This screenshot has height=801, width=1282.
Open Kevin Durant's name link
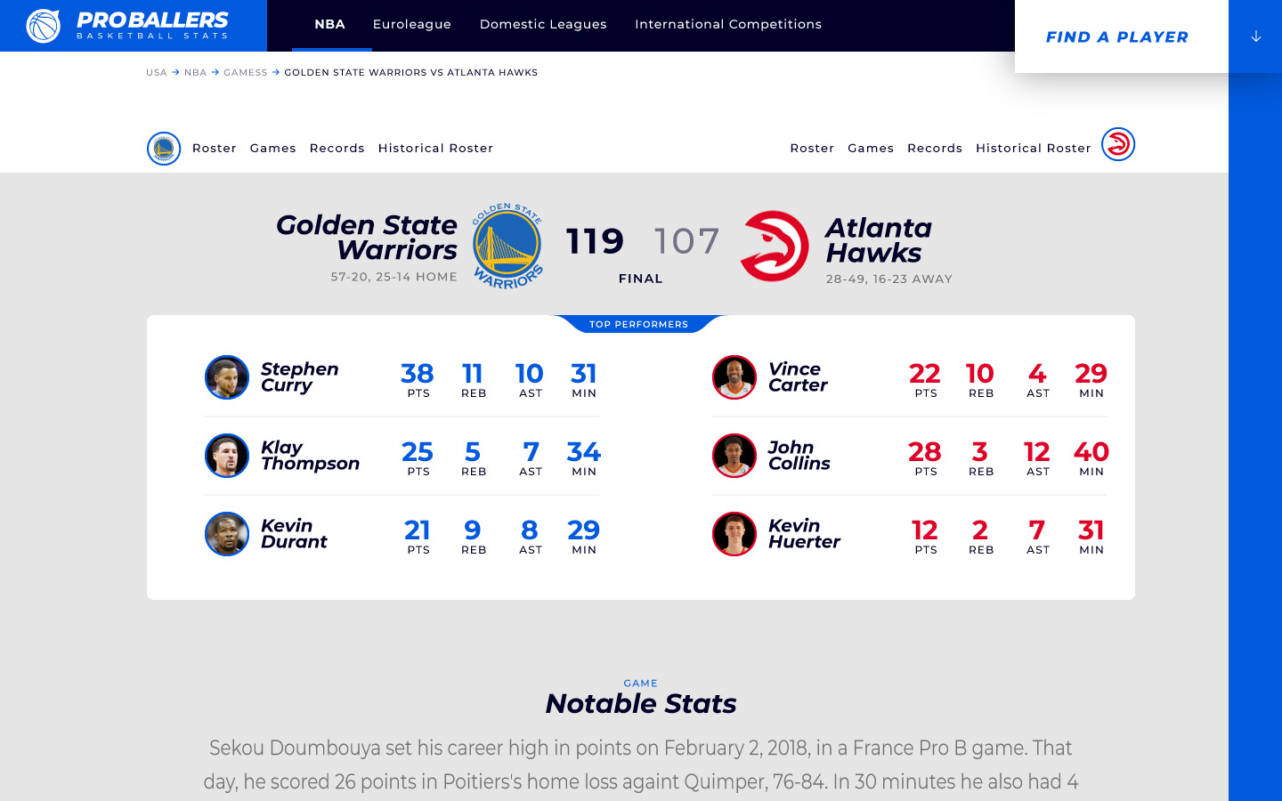[x=294, y=534]
